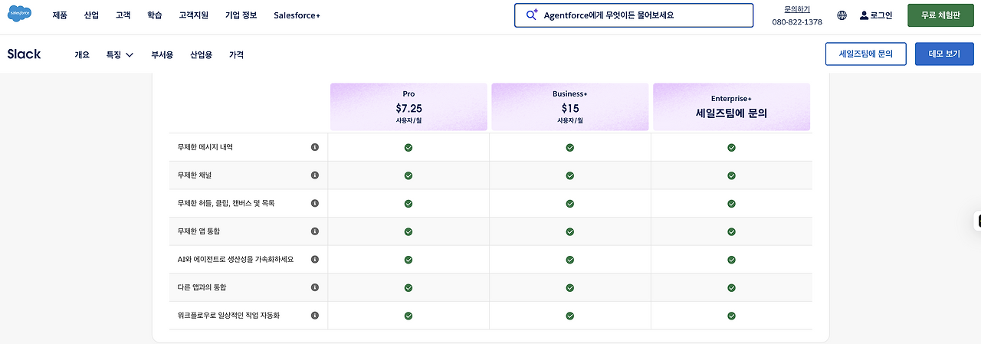Open the 고객지원 navigation menu
This screenshot has width=981, height=344.
192,15
